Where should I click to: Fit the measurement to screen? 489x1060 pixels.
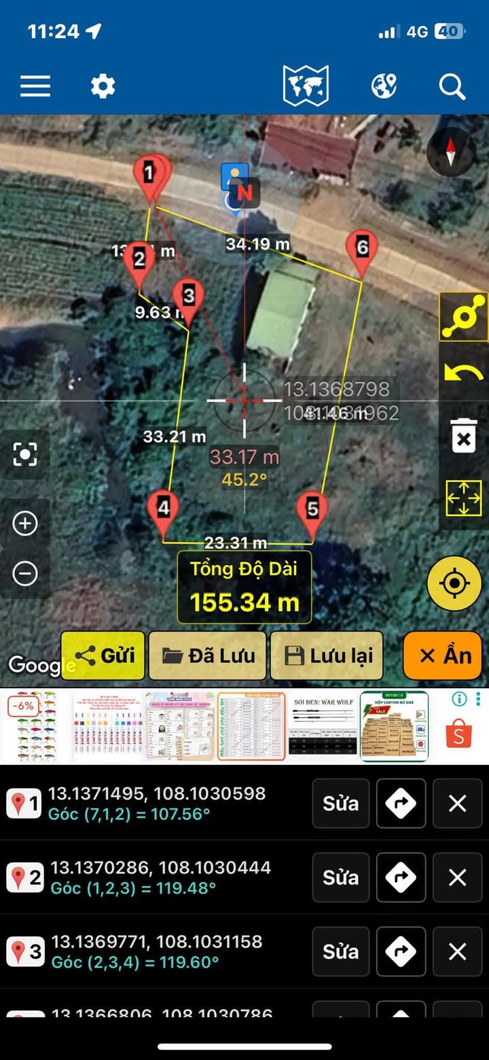coord(464,498)
